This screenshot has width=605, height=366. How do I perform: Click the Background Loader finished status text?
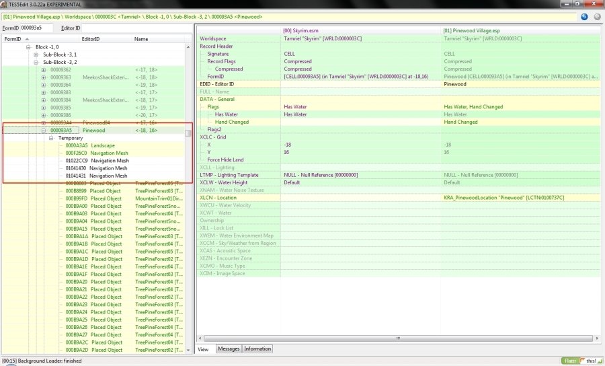42,361
